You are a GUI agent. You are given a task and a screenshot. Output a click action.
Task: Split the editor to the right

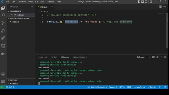160,7
